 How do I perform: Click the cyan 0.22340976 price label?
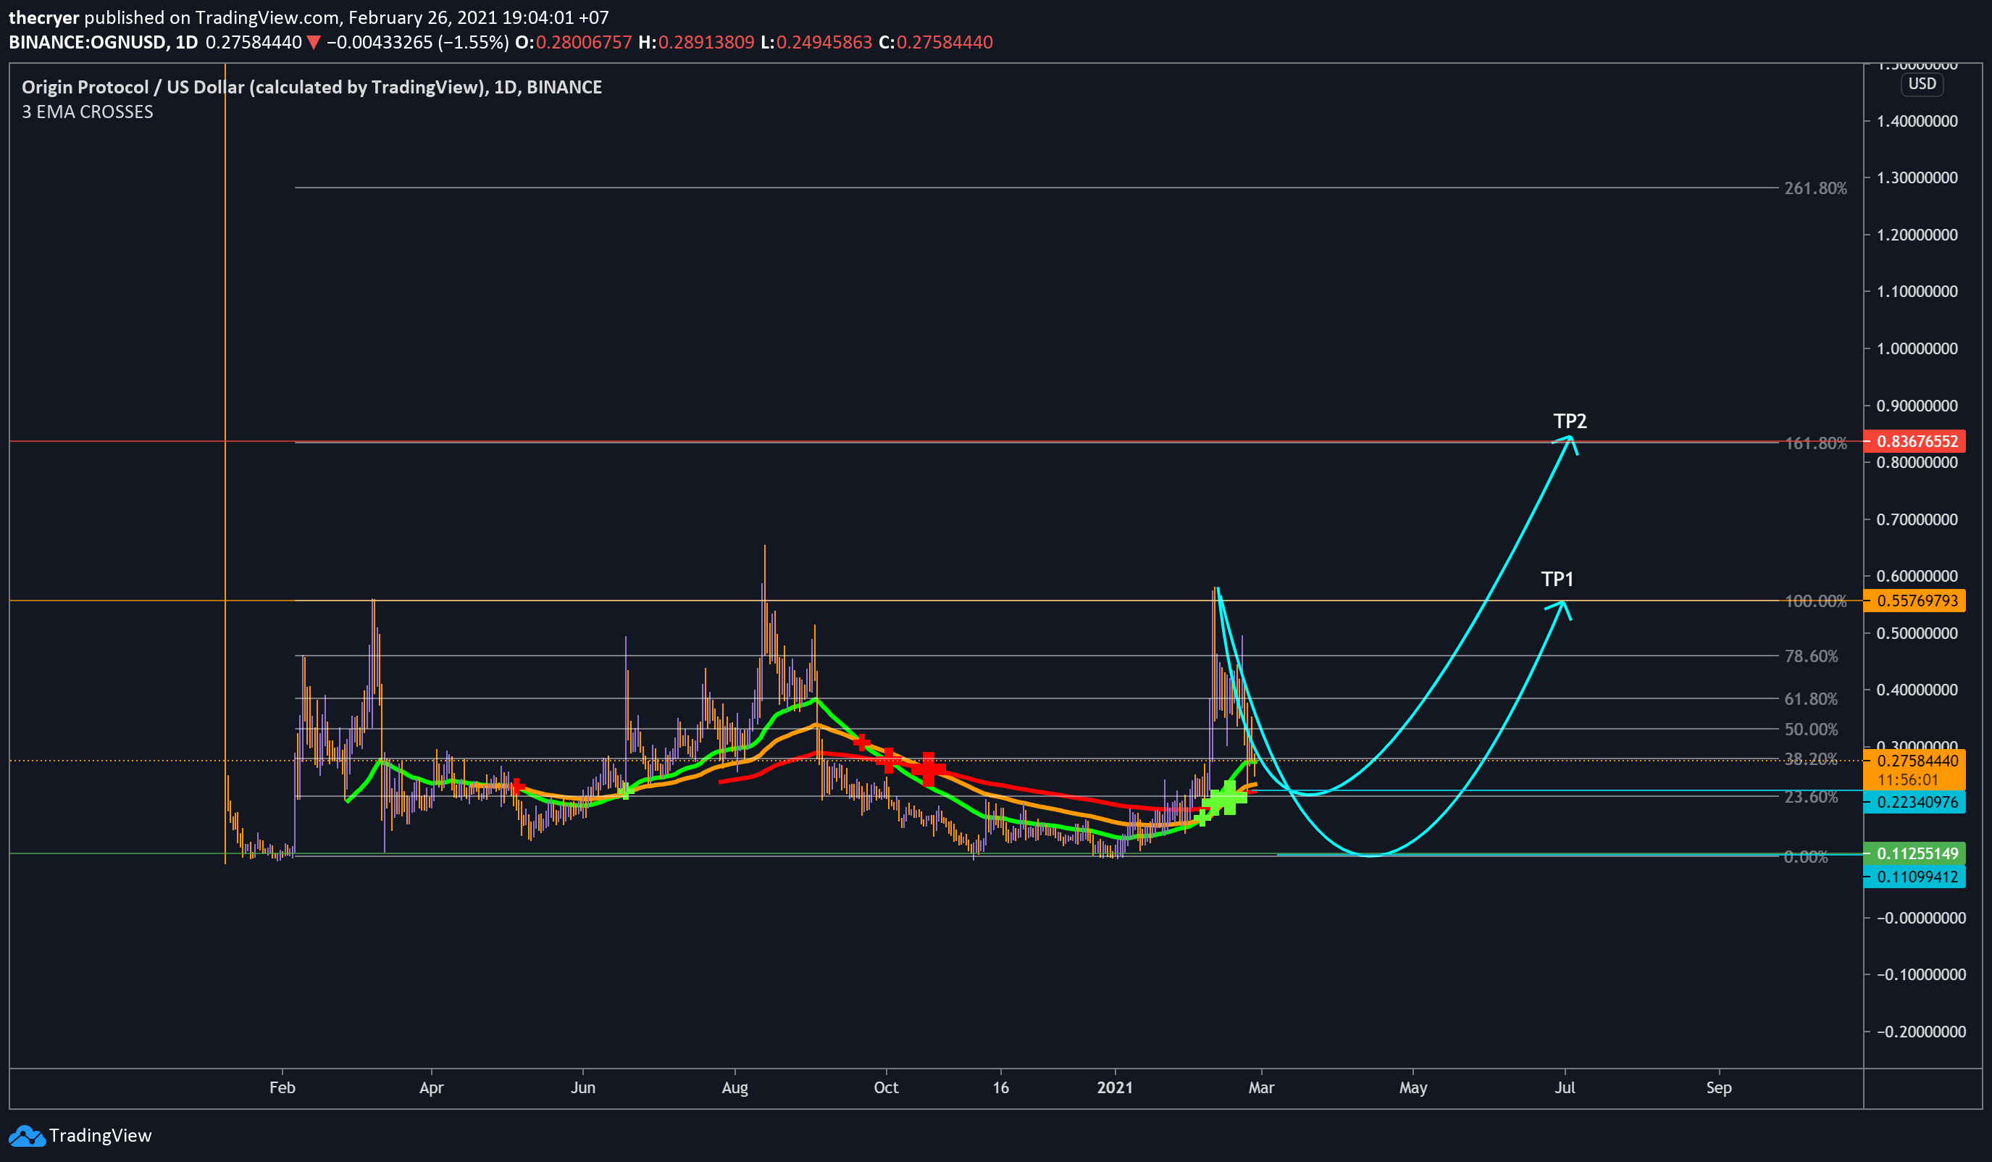click(1914, 803)
